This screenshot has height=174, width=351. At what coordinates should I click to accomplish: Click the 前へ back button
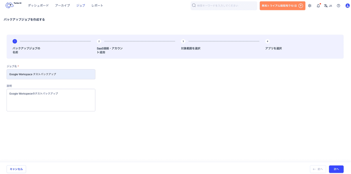click(x=318, y=169)
